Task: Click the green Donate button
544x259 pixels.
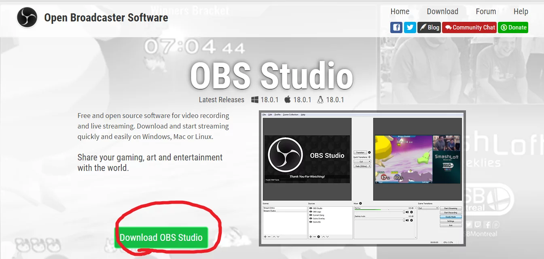Action: 513,27
